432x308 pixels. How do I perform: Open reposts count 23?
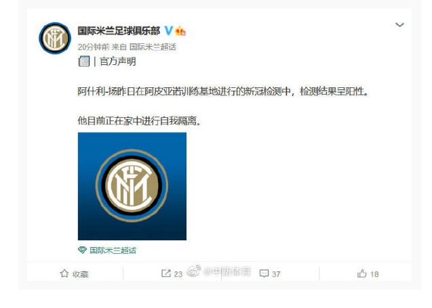[178, 274]
